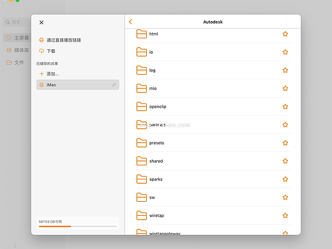Click the plus icon beside 添加
332x249 pixels.
click(x=41, y=74)
